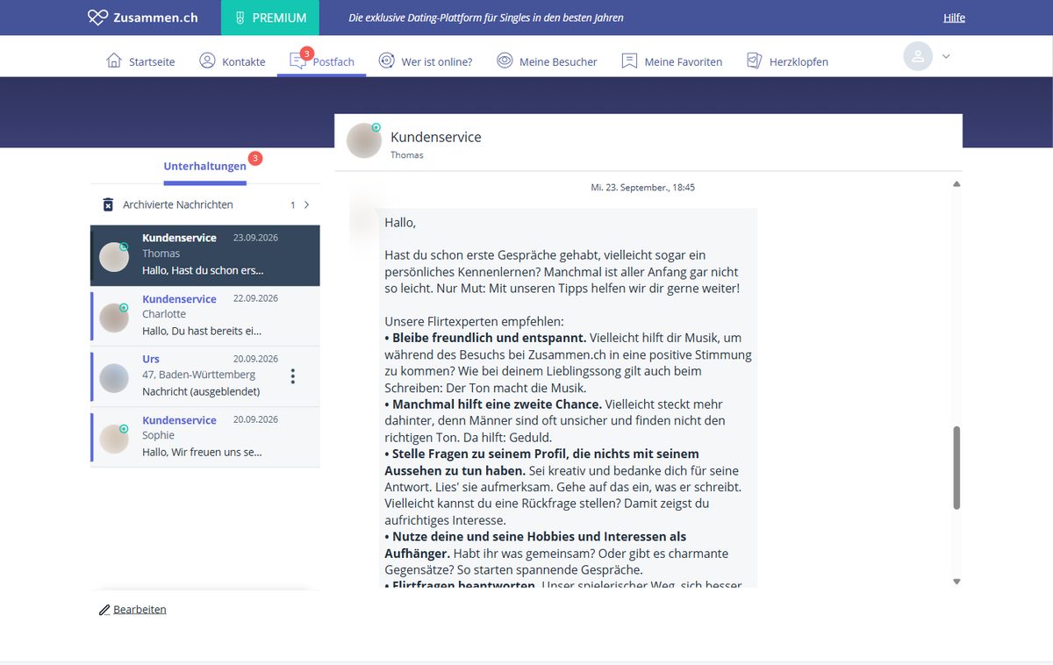Select the Unterhaltungen tab
The height and width of the screenshot is (665, 1053).
204,166
